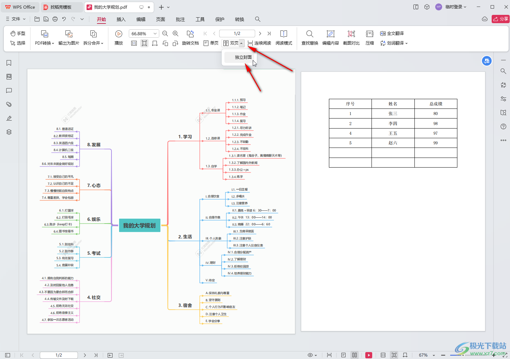The width and height of the screenshot is (510, 359).
Task: Click the ribbon search magnifier icon
Action: click(258, 19)
